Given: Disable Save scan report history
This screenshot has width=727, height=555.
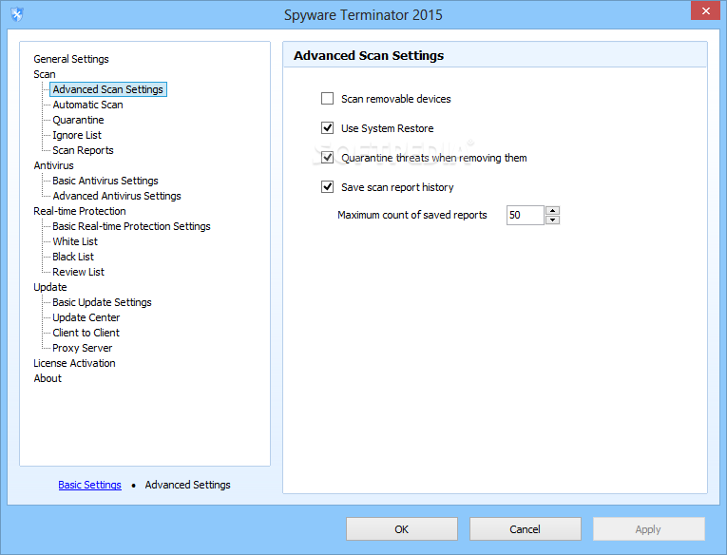Looking at the screenshot, I should [327, 186].
